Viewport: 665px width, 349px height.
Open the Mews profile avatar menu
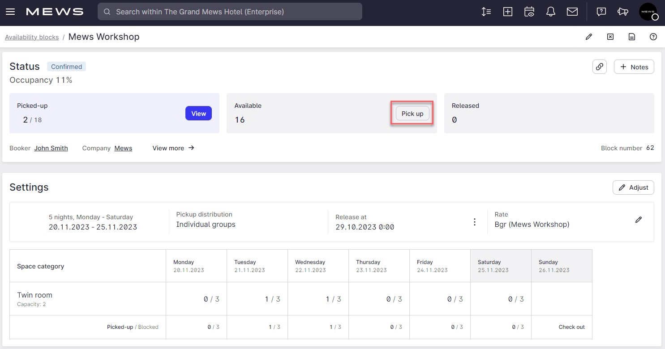click(648, 12)
